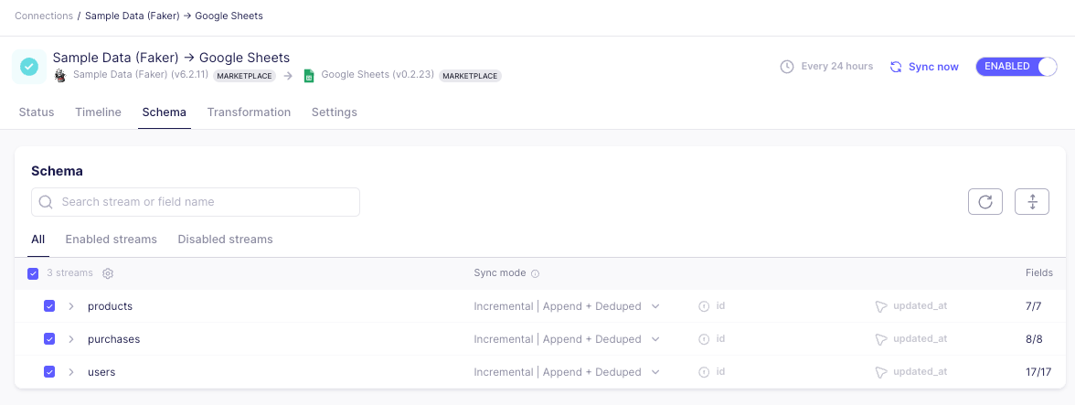Show the Disabled streams tab
This screenshot has height=405, width=1075.
(x=225, y=240)
